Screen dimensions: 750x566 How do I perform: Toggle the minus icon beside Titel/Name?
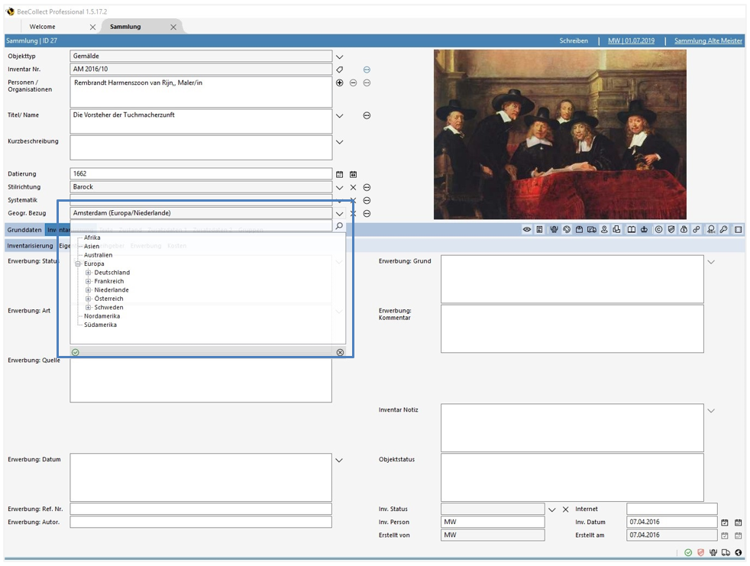click(x=367, y=116)
